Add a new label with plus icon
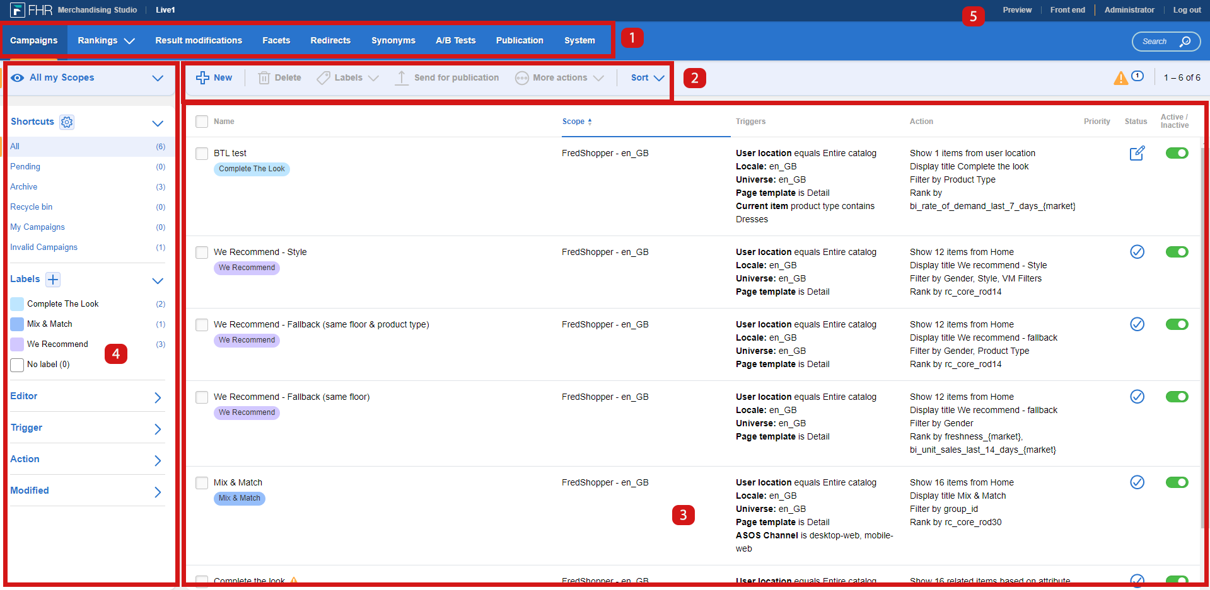The width and height of the screenshot is (1210, 590). pos(53,279)
